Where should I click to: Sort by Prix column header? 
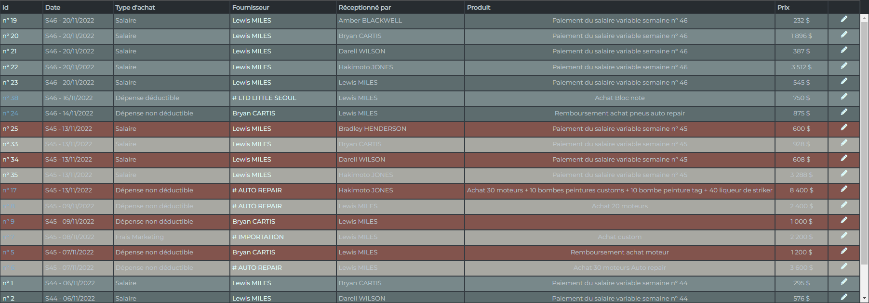pyautogui.click(x=783, y=7)
